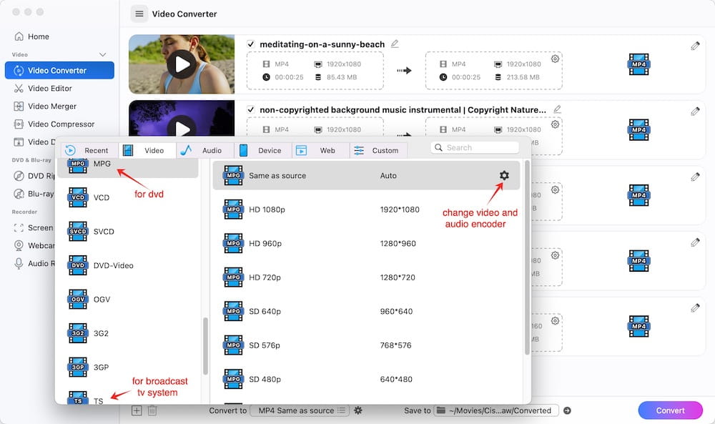This screenshot has height=424, width=715.
Task: Choose the HD 720p preset
Action: 366,277
